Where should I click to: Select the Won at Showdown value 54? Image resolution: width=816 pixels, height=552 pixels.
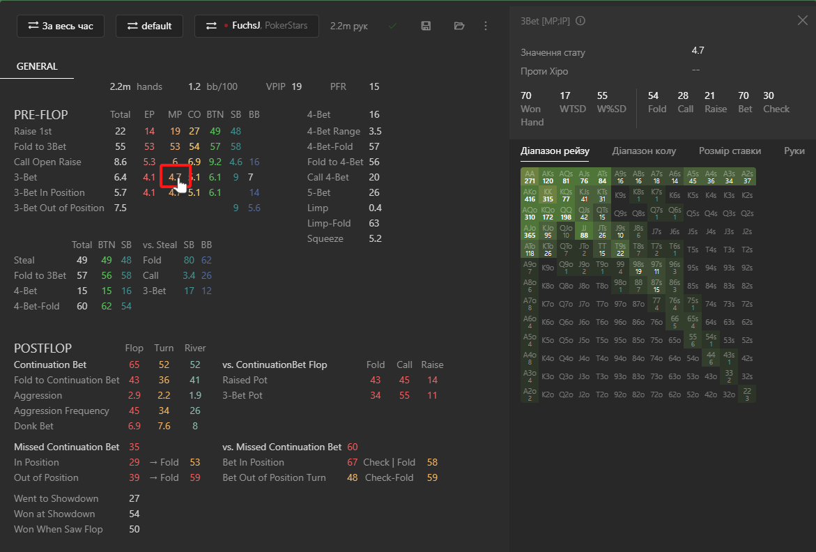pos(134,514)
